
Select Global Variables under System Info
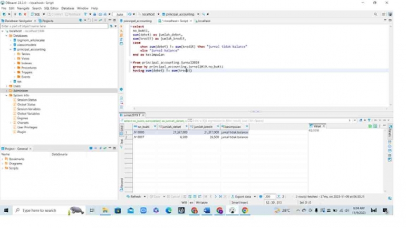28,114
